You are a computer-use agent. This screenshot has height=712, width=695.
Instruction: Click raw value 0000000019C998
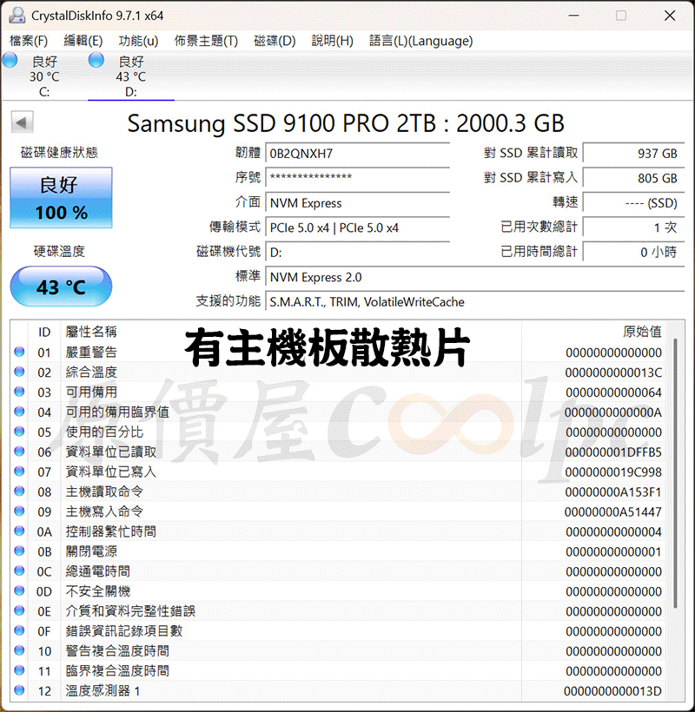point(613,472)
